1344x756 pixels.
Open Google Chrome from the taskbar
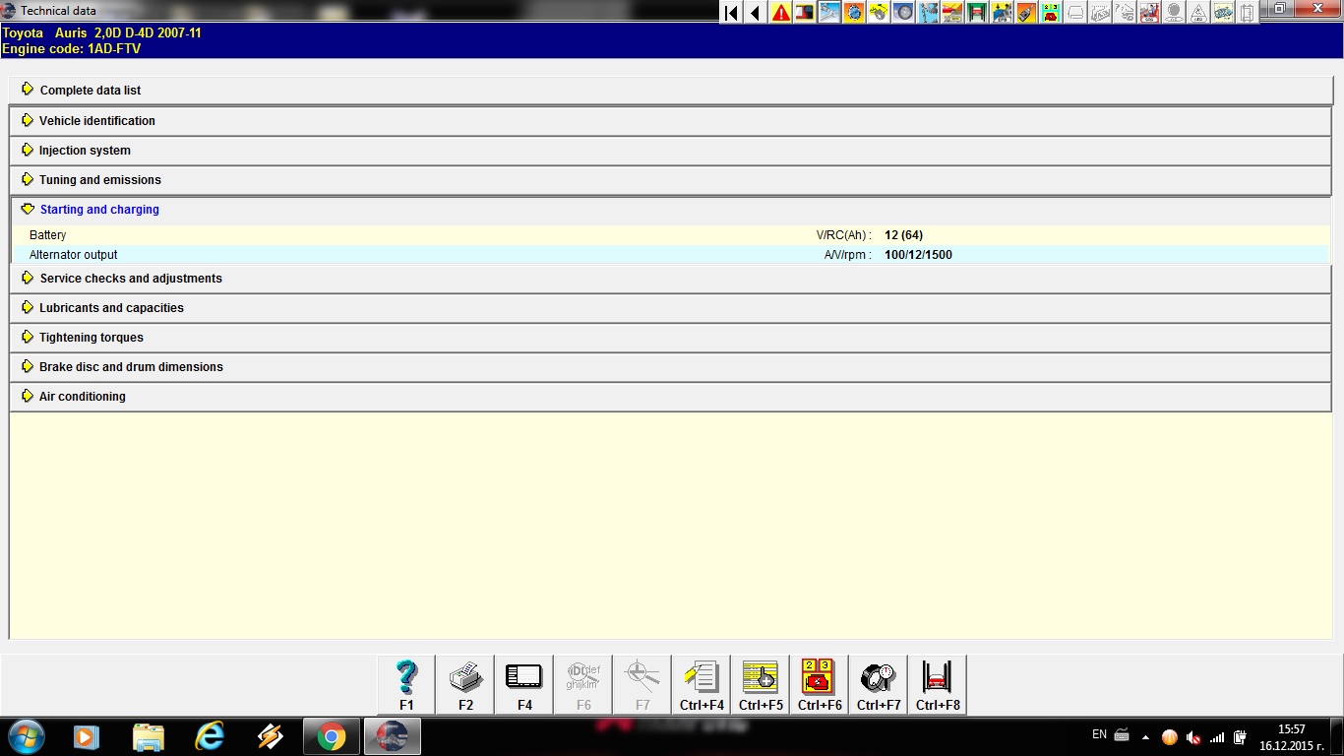[x=332, y=736]
